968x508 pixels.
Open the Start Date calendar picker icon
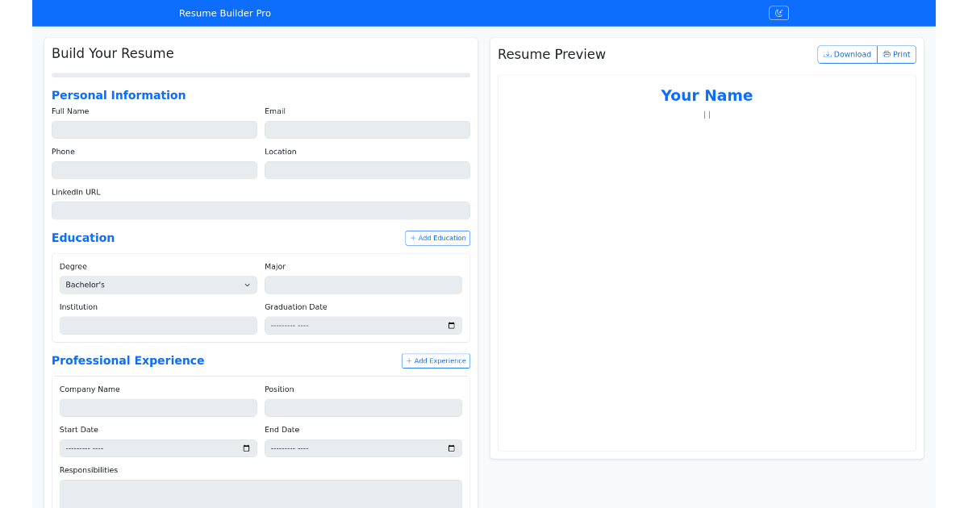click(x=247, y=448)
